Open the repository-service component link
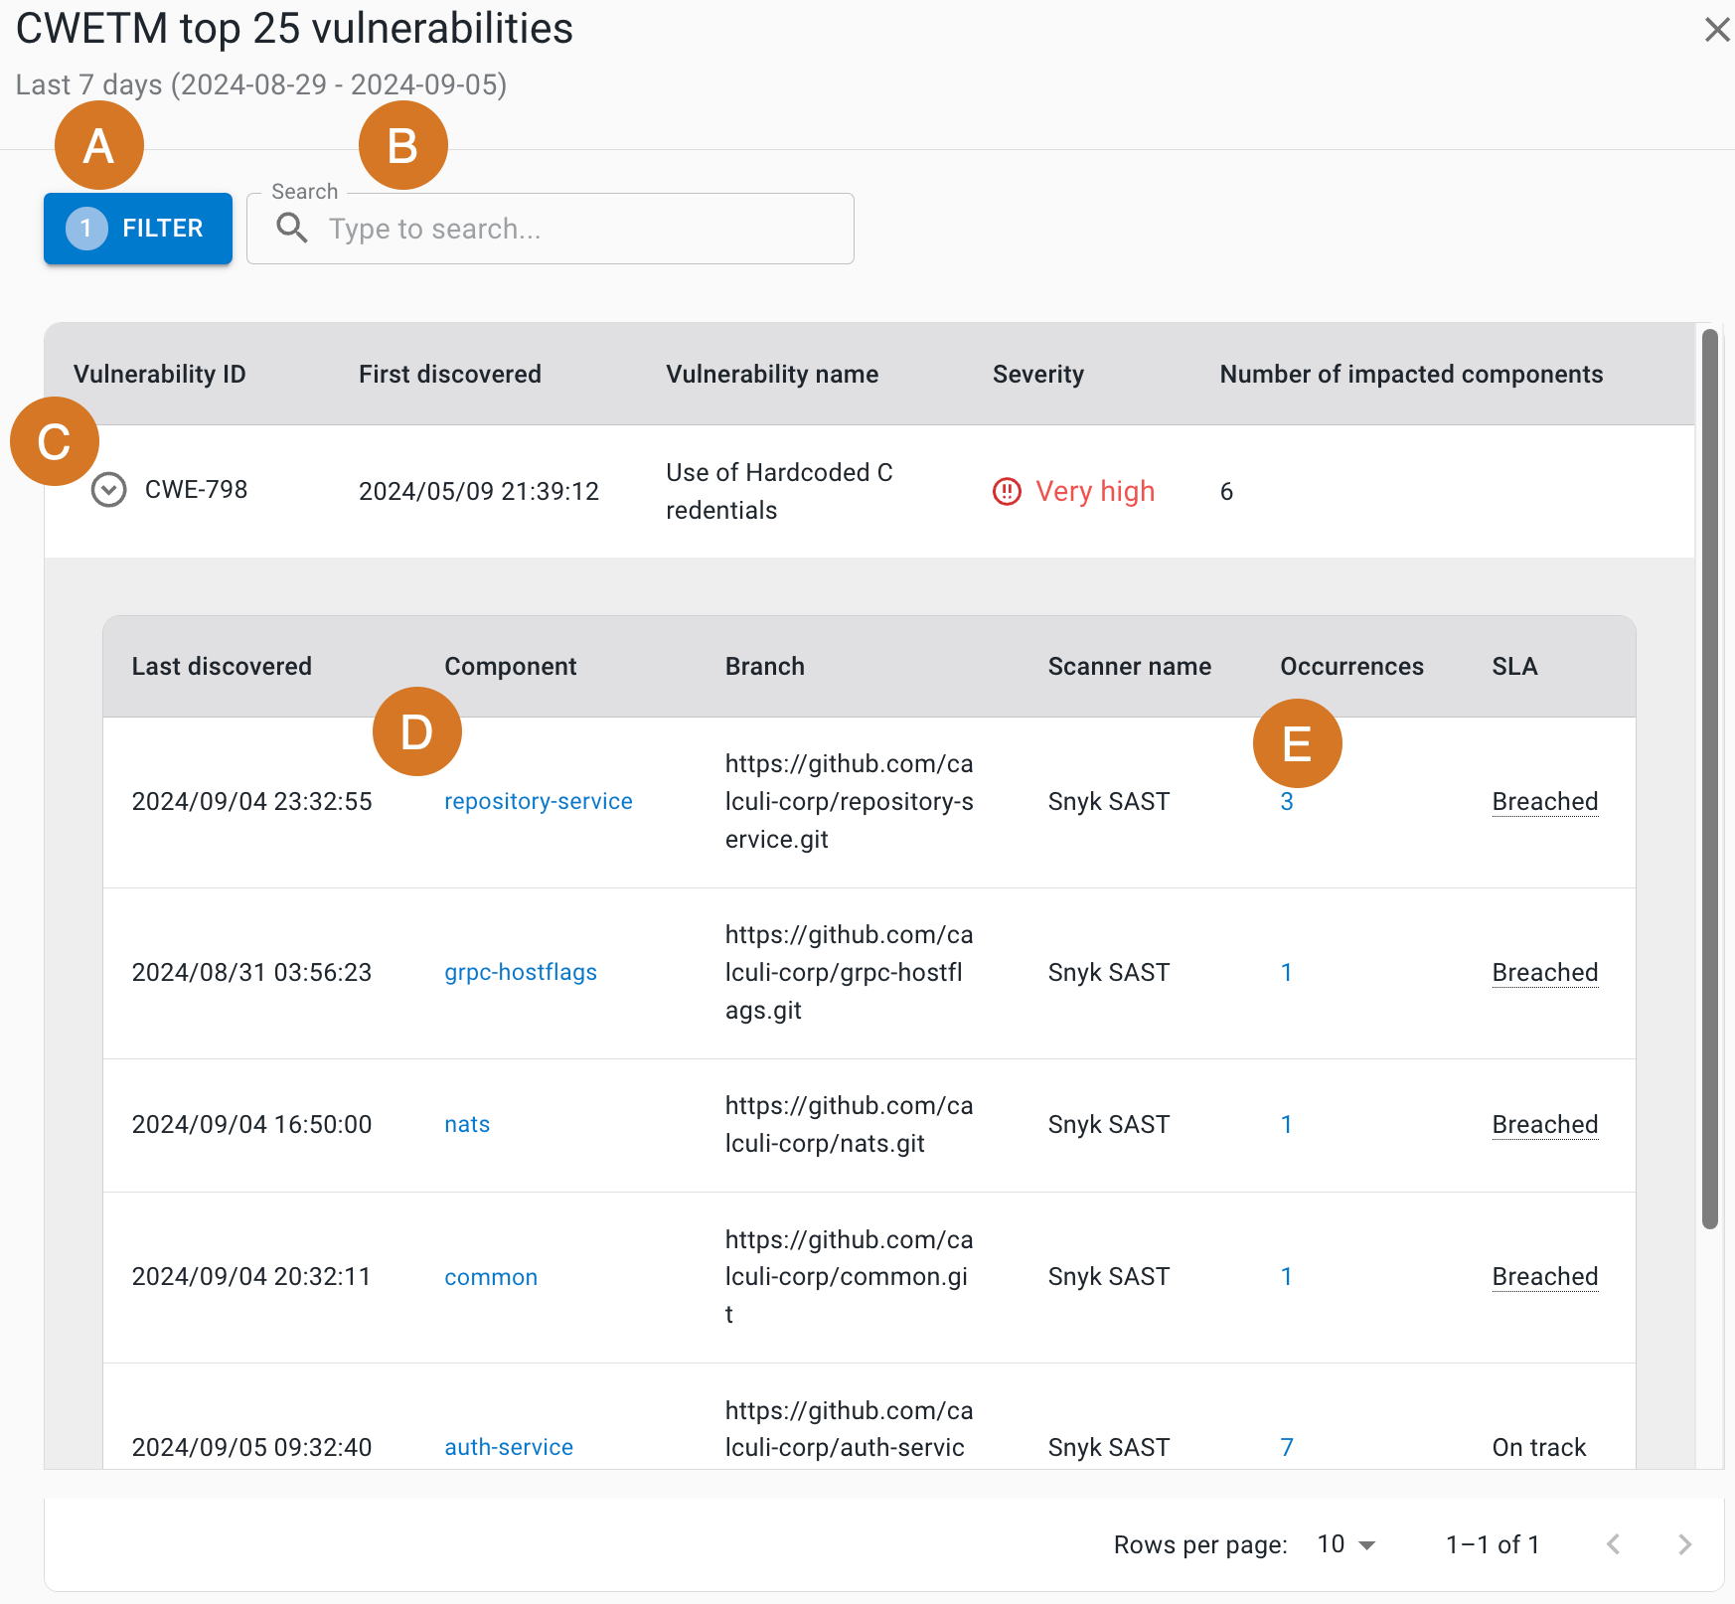The image size is (1735, 1604). (538, 801)
